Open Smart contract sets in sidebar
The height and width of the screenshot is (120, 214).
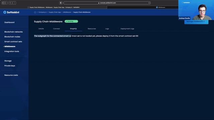click(13, 42)
